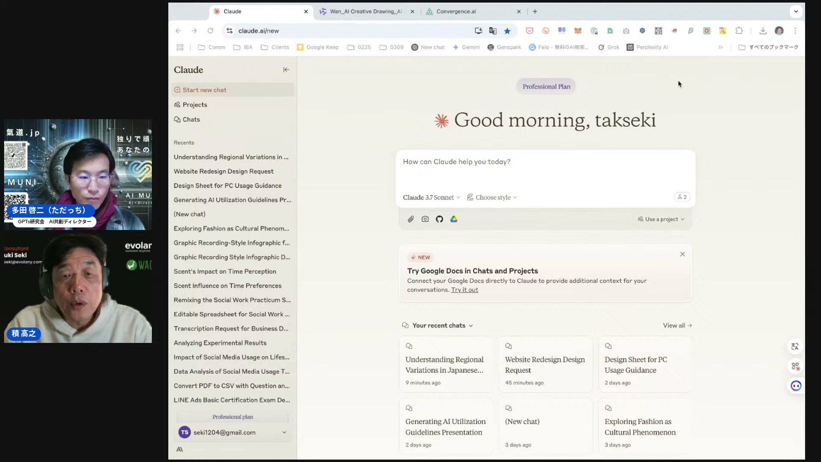Capture a screenshot with the camera icon
This screenshot has height=462, width=821.
pyautogui.click(x=425, y=219)
